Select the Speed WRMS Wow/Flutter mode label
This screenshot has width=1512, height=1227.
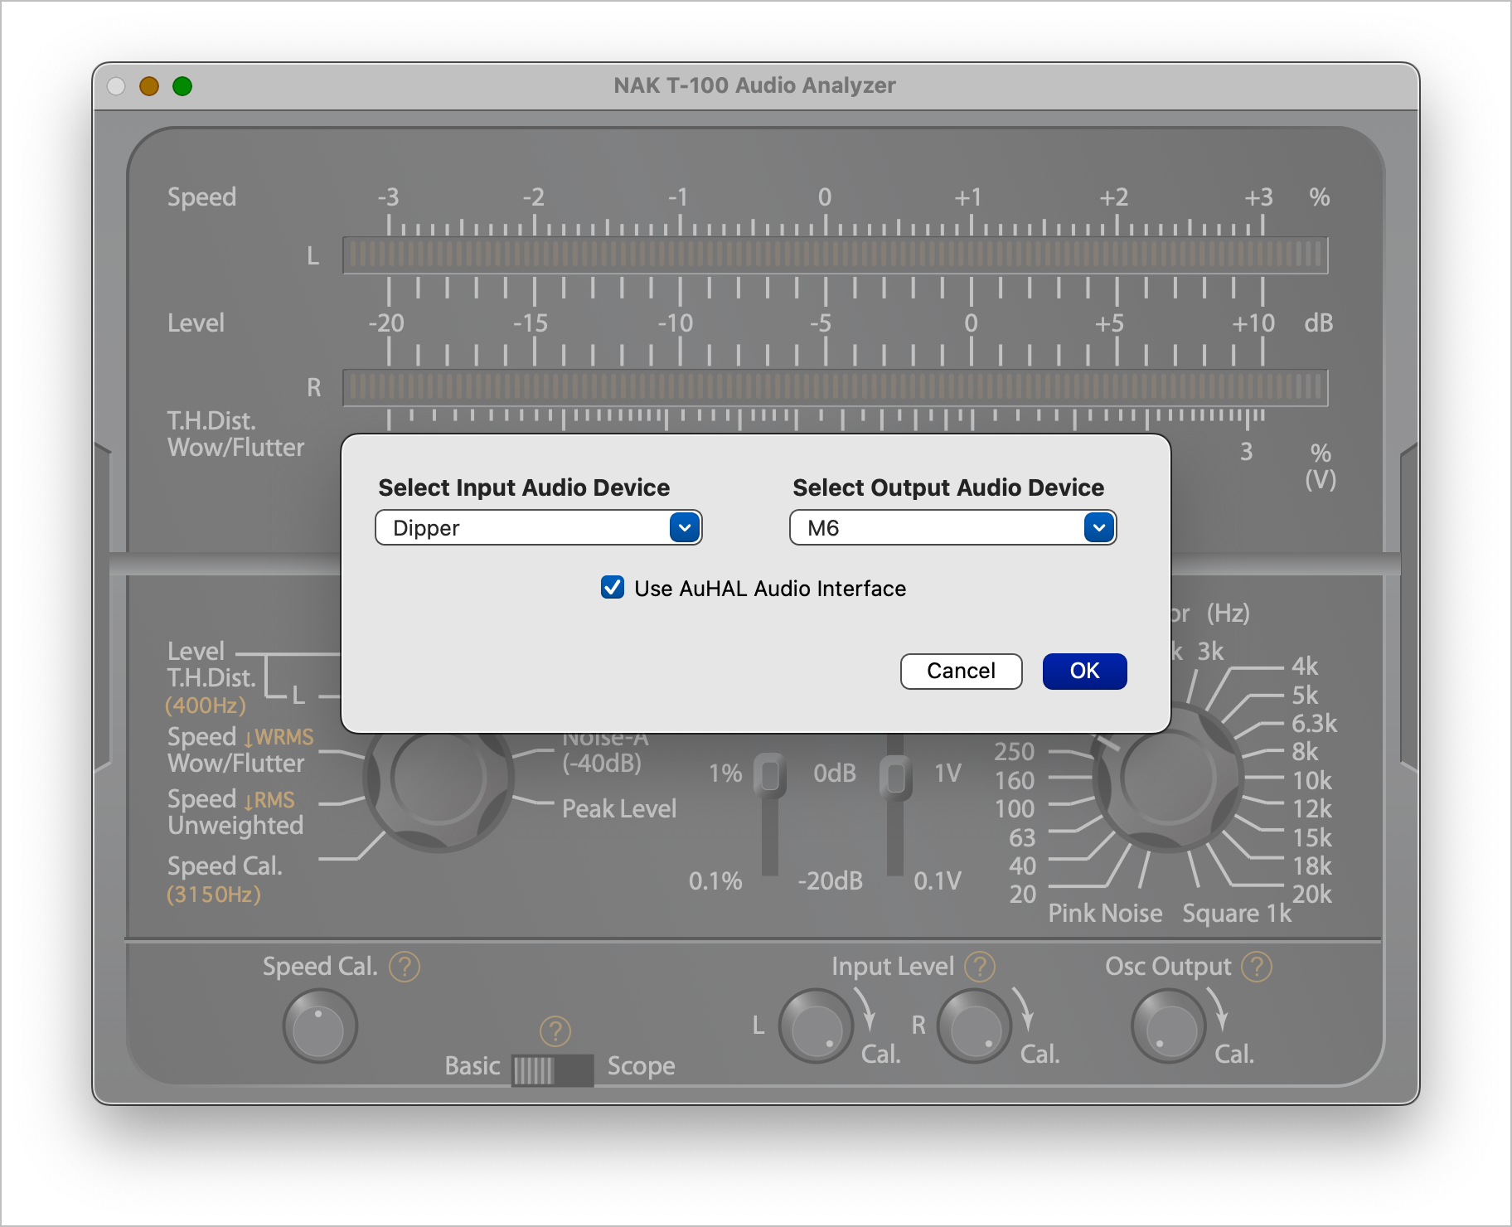click(x=240, y=749)
